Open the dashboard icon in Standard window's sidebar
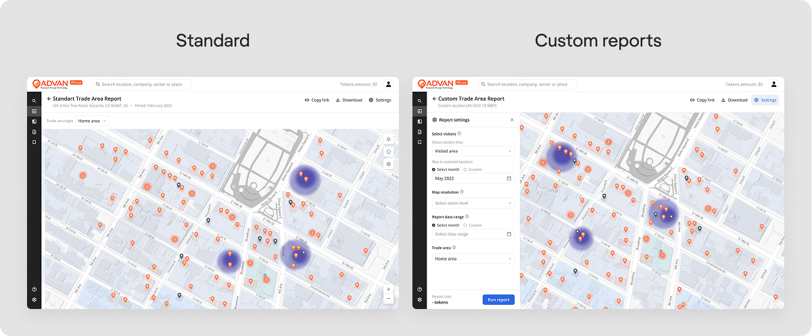Image resolution: width=812 pixels, height=336 pixels. (x=34, y=111)
